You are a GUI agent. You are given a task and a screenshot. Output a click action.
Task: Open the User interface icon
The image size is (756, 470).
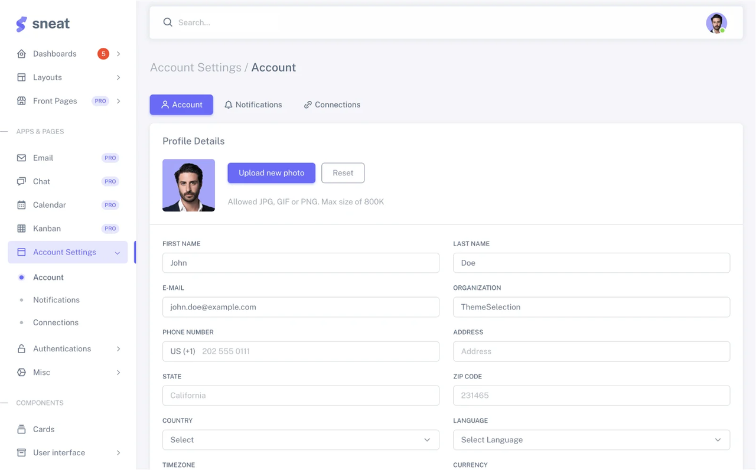tap(21, 453)
